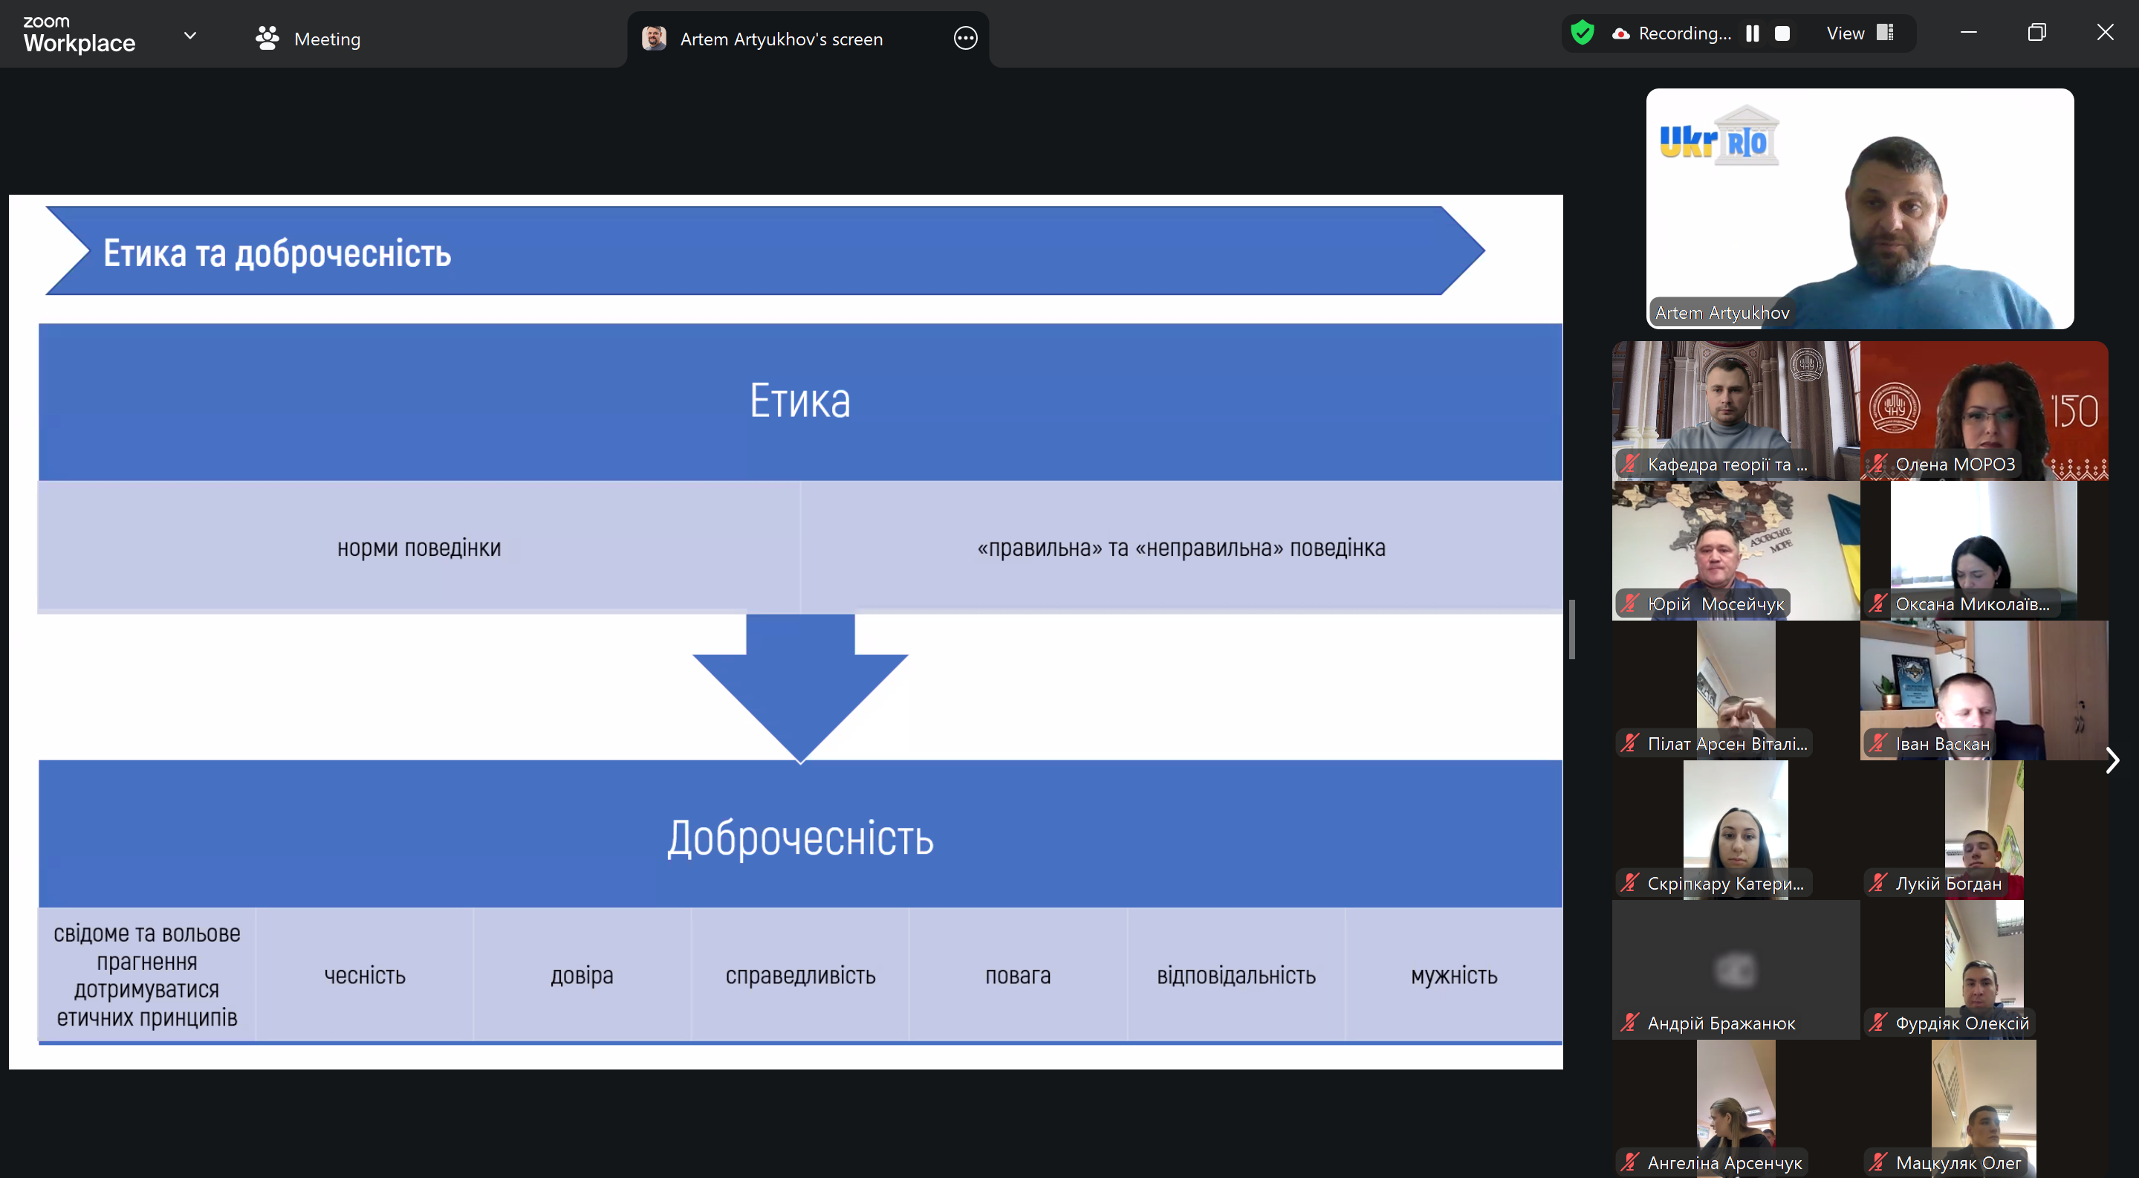
Task: Select Лукій Богдан video thumbnail
Action: pyautogui.click(x=1984, y=829)
